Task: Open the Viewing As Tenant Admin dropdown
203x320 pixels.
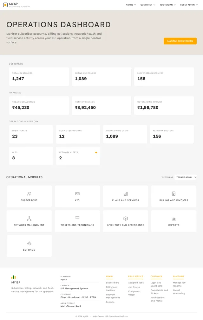Action: pos(186,177)
